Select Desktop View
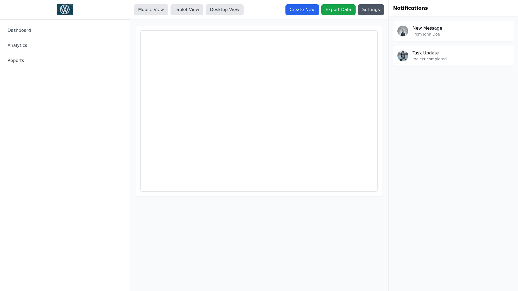Viewport: 518px width, 291px height. pos(224,10)
